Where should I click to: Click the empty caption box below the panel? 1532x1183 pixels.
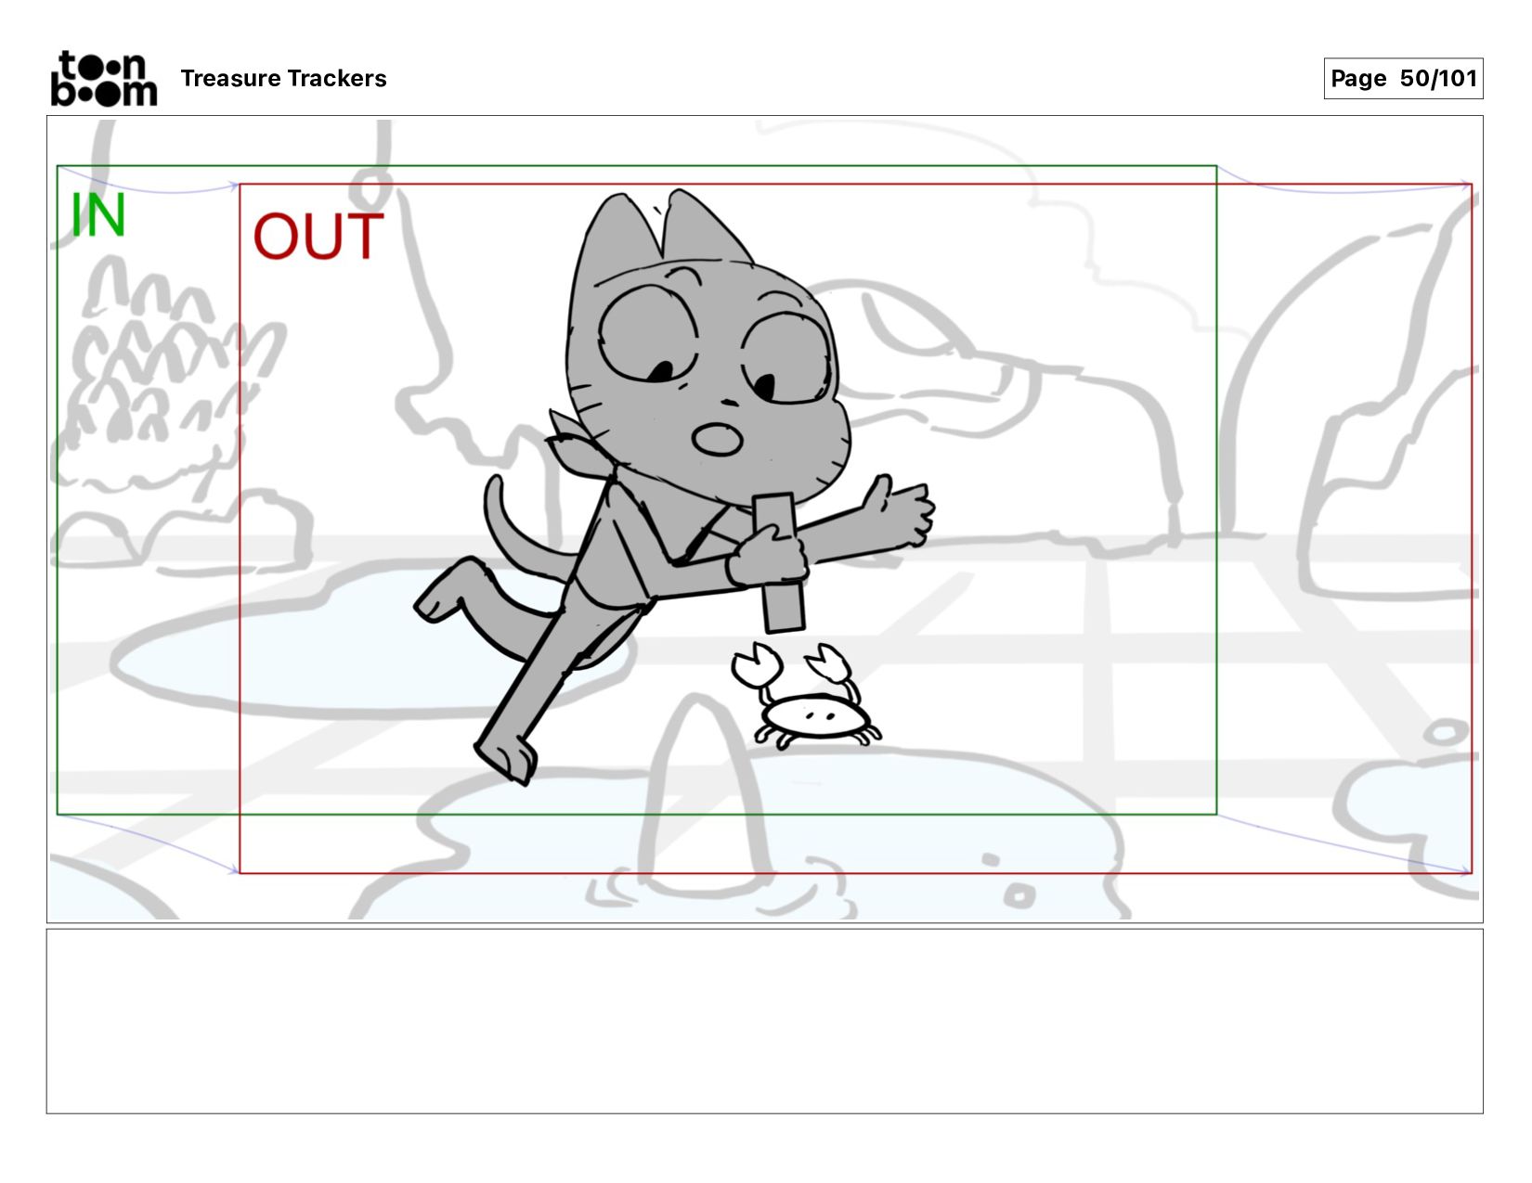[765, 1021]
